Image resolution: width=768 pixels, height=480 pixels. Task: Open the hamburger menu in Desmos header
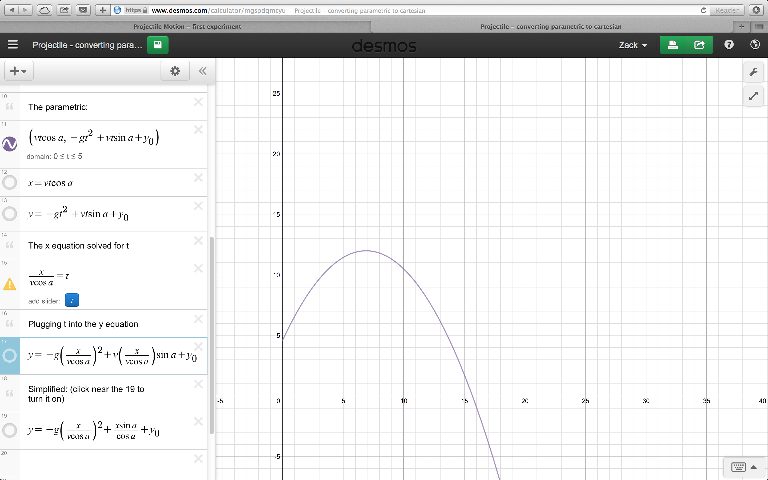coord(12,45)
